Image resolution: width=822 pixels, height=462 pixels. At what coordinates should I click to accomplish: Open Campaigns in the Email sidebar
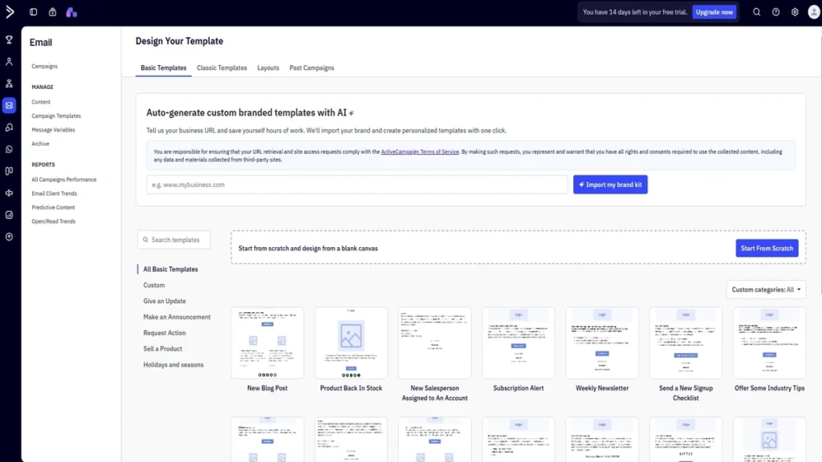(45, 67)
